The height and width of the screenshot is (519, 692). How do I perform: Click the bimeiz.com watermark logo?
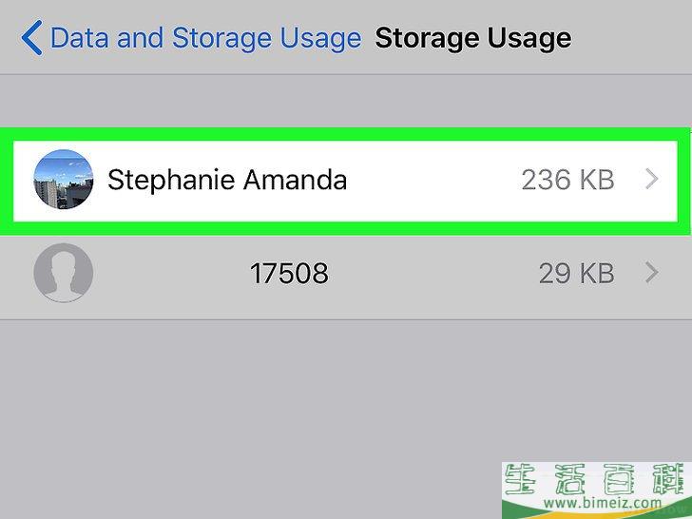tap(597, 490)
